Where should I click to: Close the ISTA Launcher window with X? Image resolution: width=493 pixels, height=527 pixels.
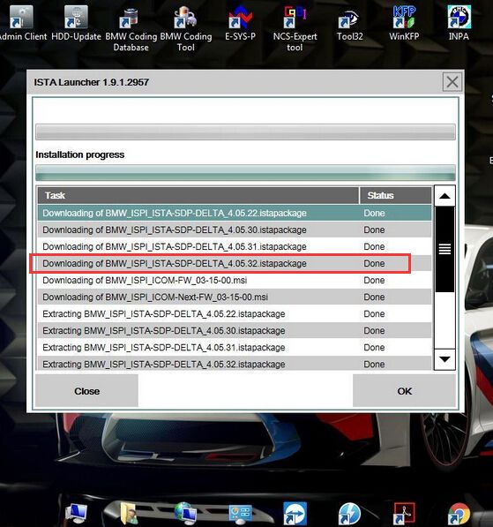452,82
